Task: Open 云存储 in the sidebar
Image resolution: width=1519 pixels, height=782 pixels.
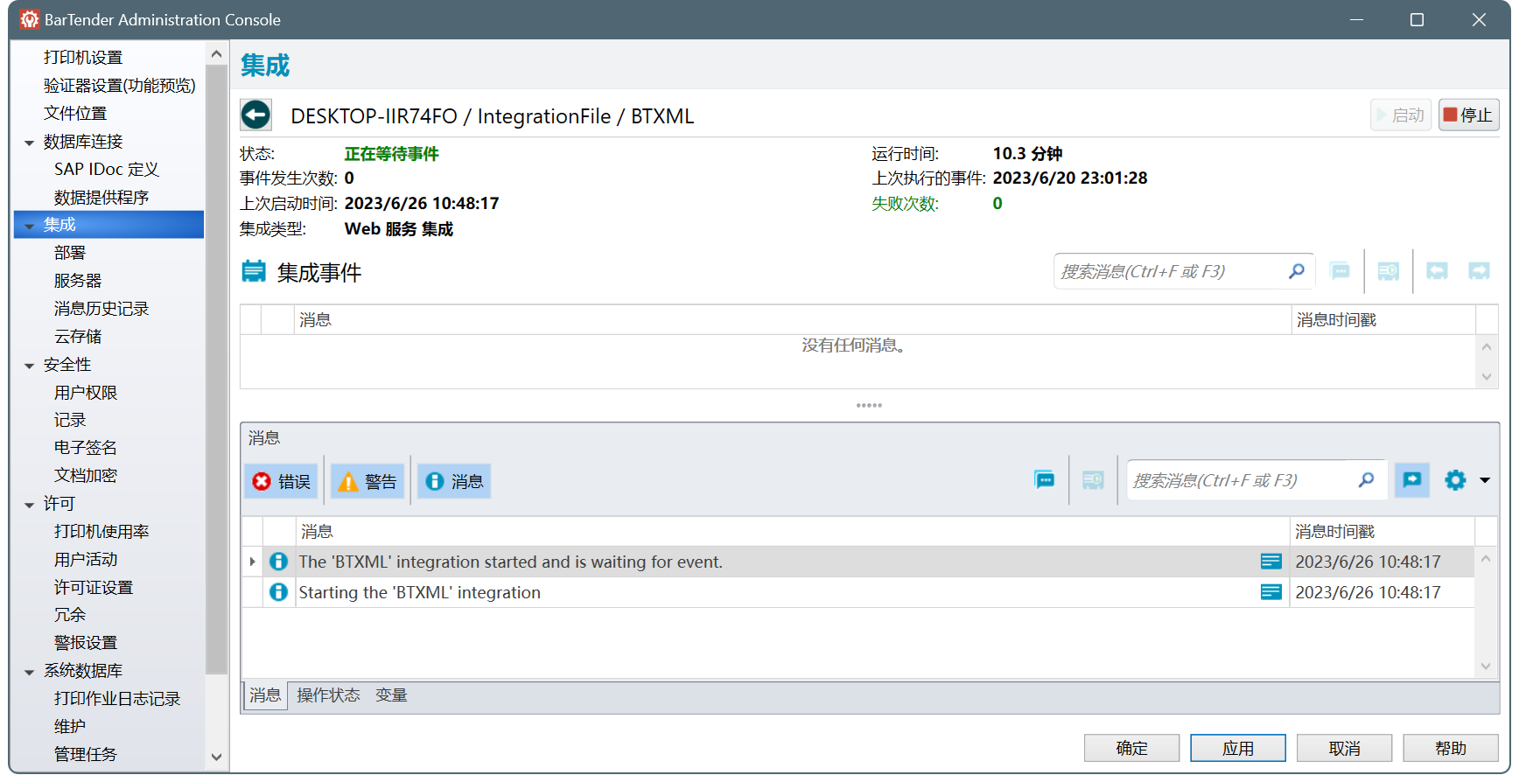Action: point(78,337)
